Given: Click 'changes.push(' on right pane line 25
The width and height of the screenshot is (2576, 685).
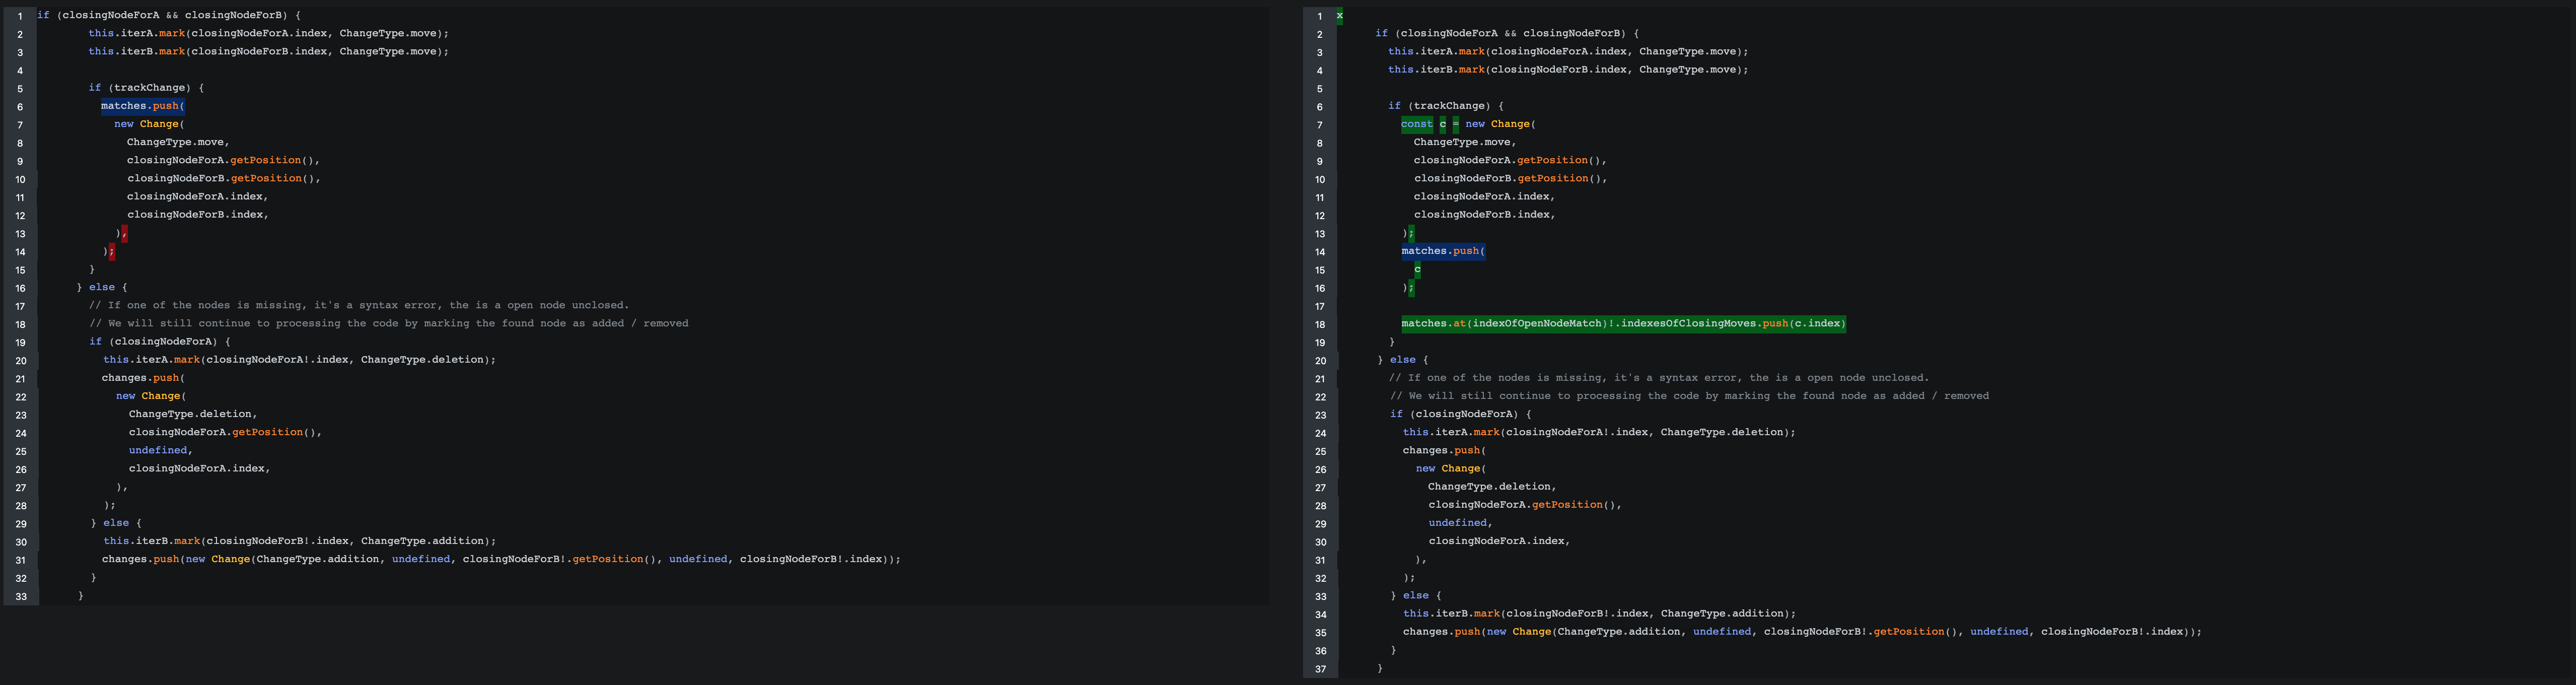Looking at the screenshot, I should click(x=1444, y=450).
